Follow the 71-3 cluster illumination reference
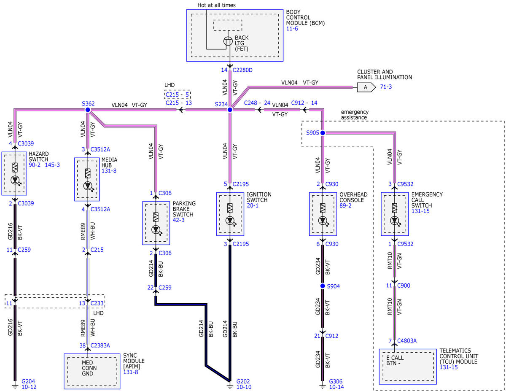 click(x=386, y=87)
